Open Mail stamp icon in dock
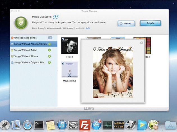This screenshot has height=132, width=177. pos(16,125)
